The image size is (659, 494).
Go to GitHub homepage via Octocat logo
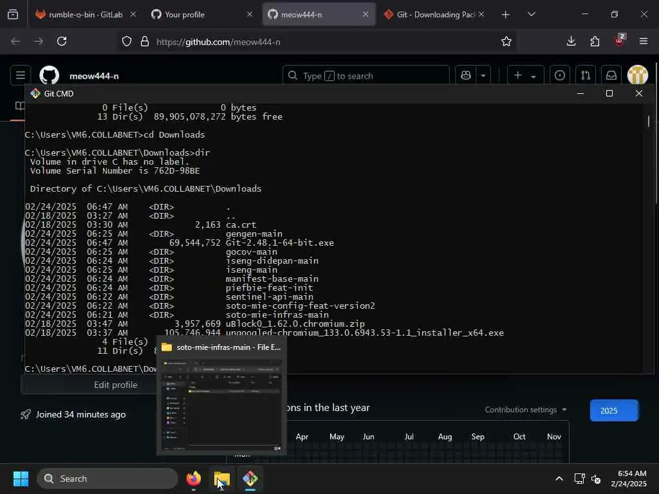coord(49,76)
